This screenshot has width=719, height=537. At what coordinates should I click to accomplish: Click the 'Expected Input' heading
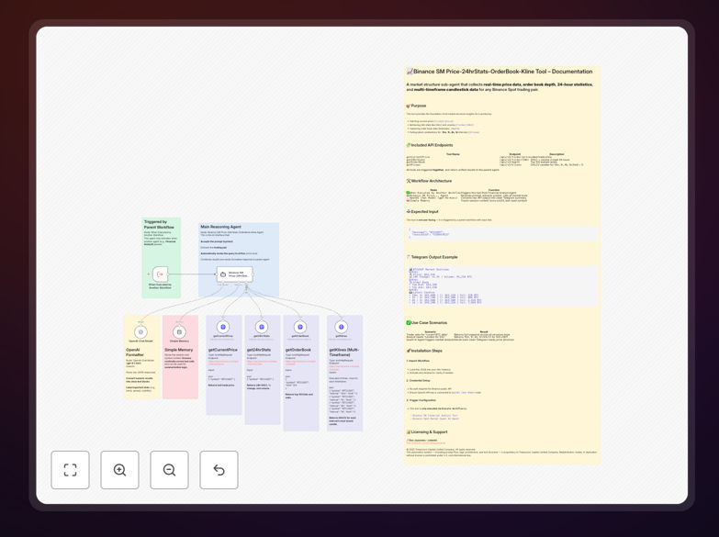click(424, 212)
